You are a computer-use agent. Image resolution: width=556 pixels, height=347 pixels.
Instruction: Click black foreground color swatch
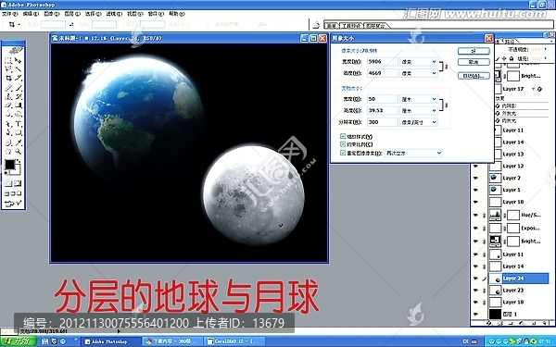point(9,165)
